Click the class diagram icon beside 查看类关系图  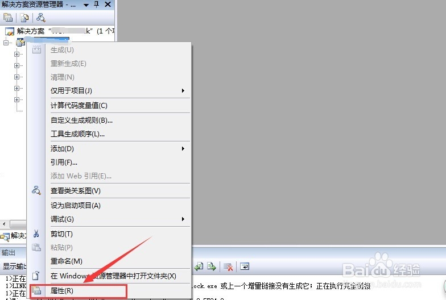pos(36,190)
